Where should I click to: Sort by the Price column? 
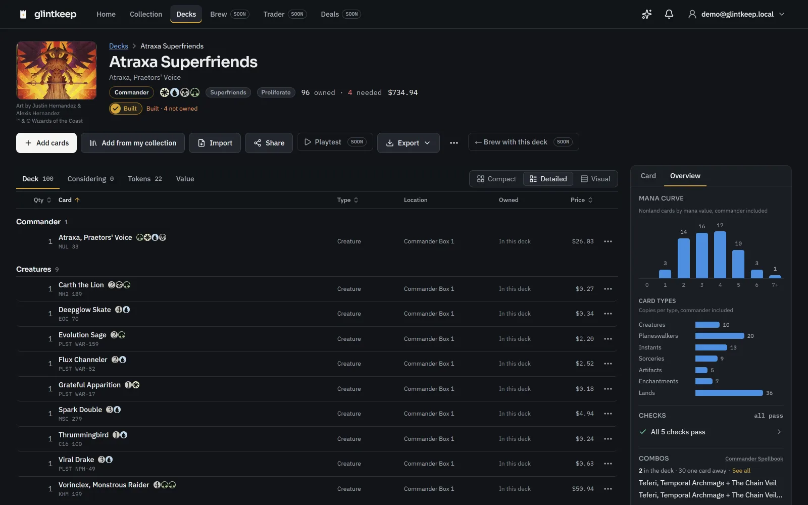582,200
